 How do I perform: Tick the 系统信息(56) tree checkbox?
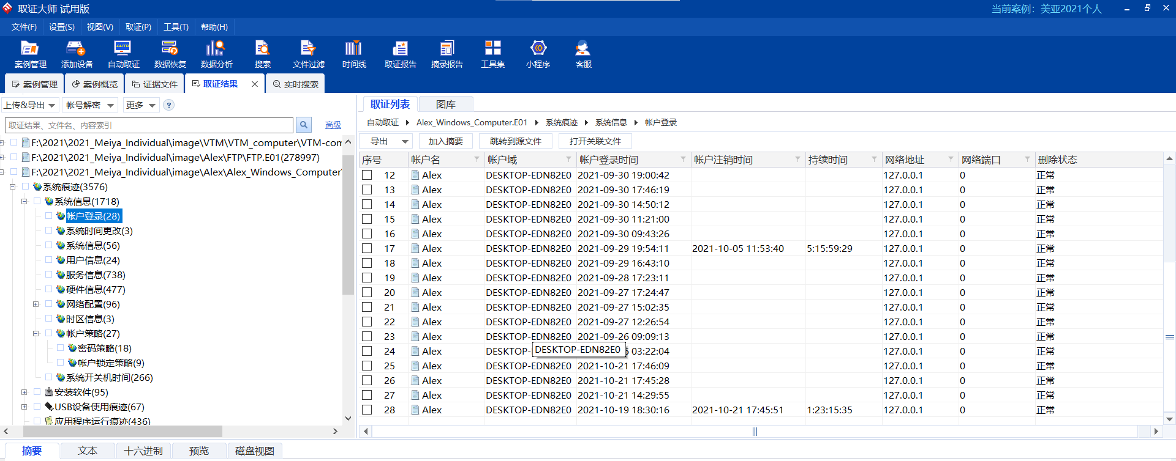(x=48, y=245)
